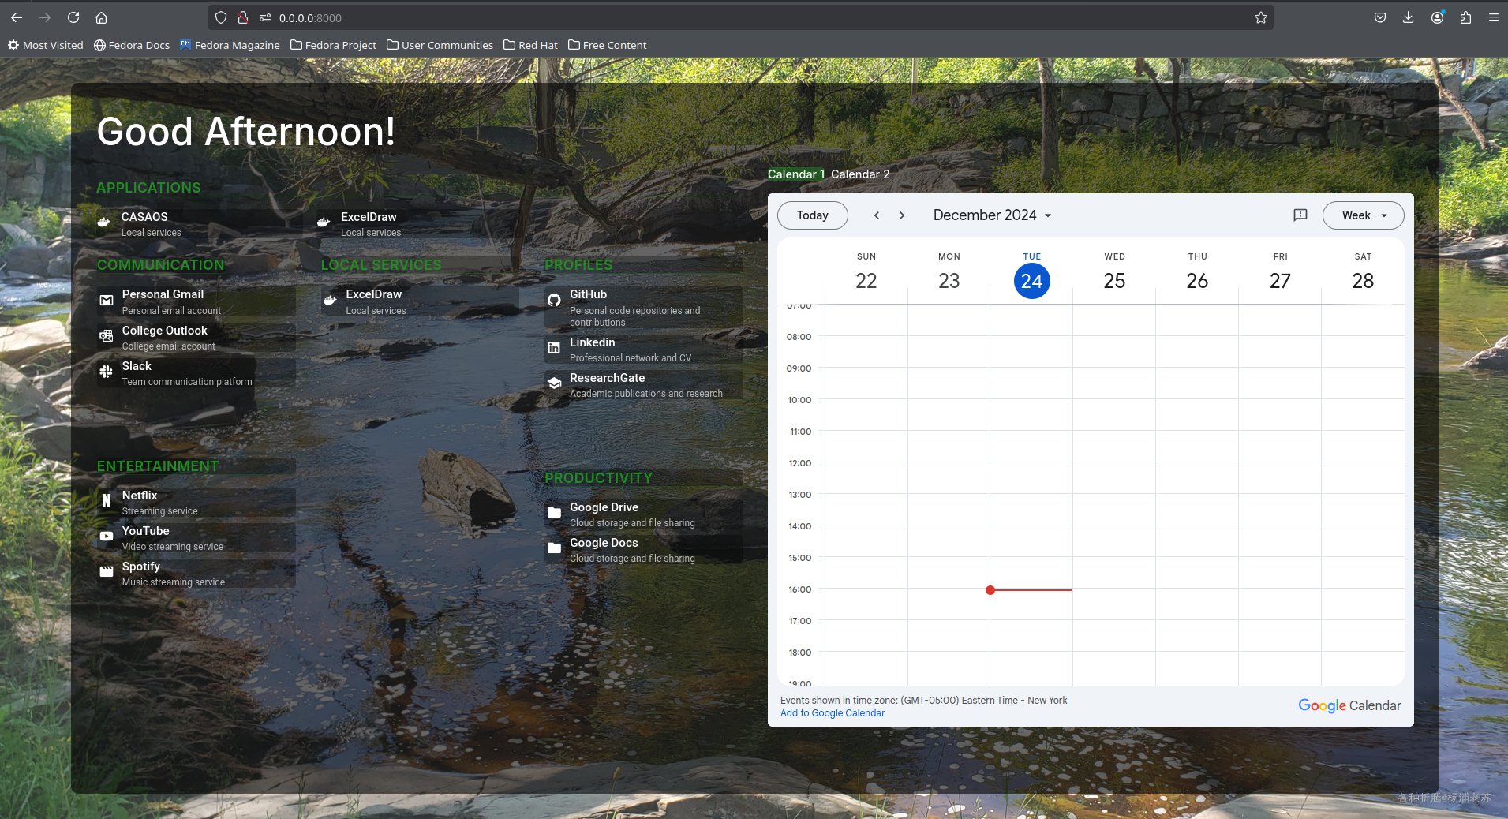This screenshot has height=819, width=1508.
Task: Click the shield tracking protection icon
Action: click(x=221, y=17)
